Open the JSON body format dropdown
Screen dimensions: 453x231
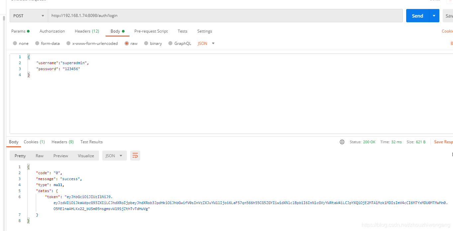[x=206, y=43]
